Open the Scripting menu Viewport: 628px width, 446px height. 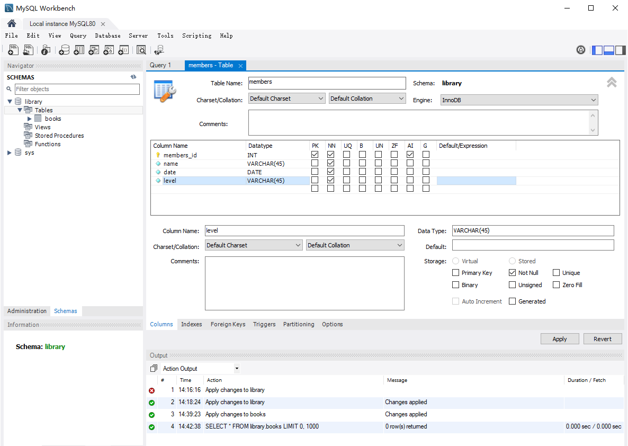(x=196, y=35)
